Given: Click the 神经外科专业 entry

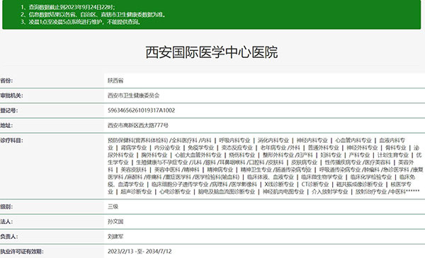Looking at the screenshot, I should 362,148.
